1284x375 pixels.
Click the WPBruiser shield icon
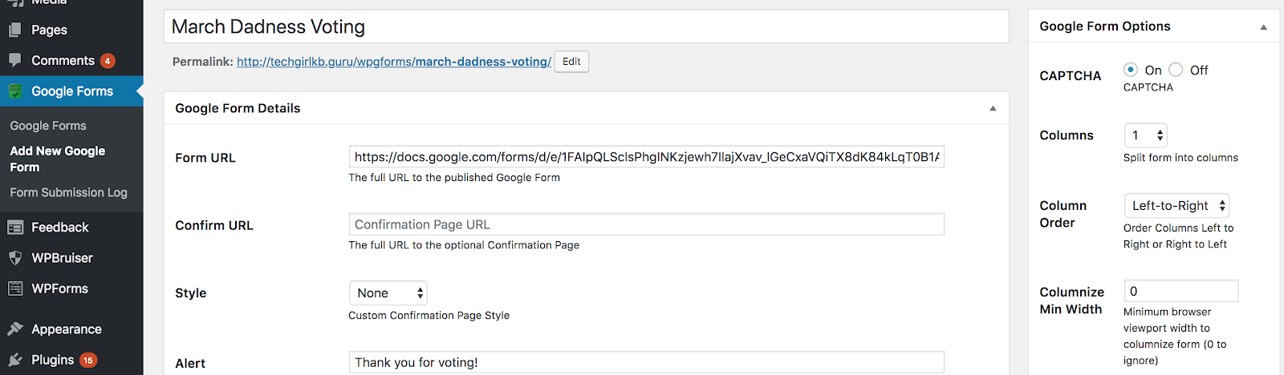(x=15, y=258)
